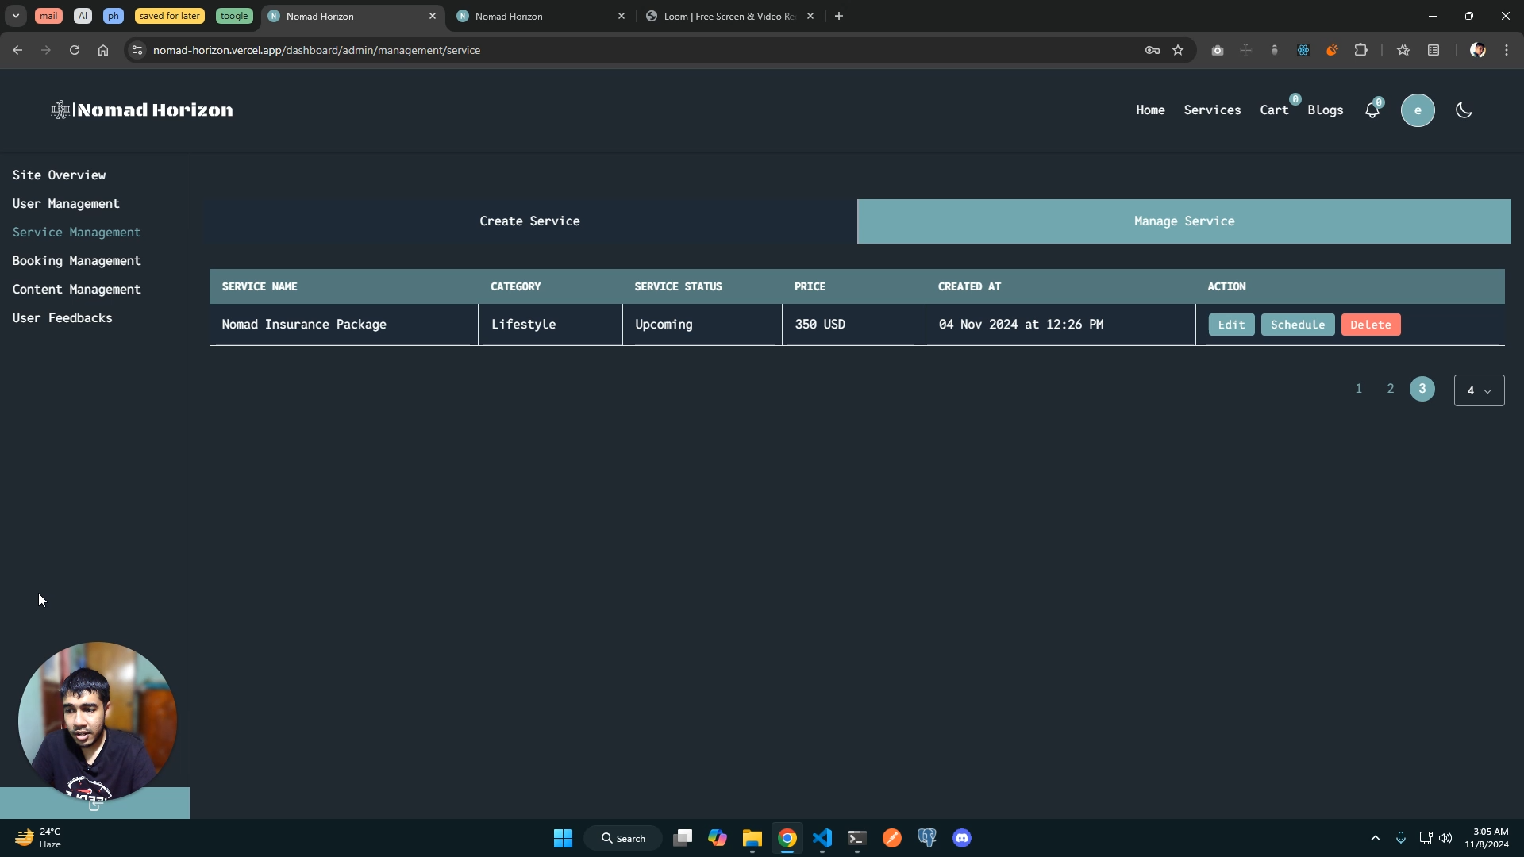Expand the "AI" tab group

83,16
